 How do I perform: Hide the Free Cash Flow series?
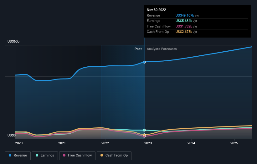pyautogui.click(x=77, y=156)
